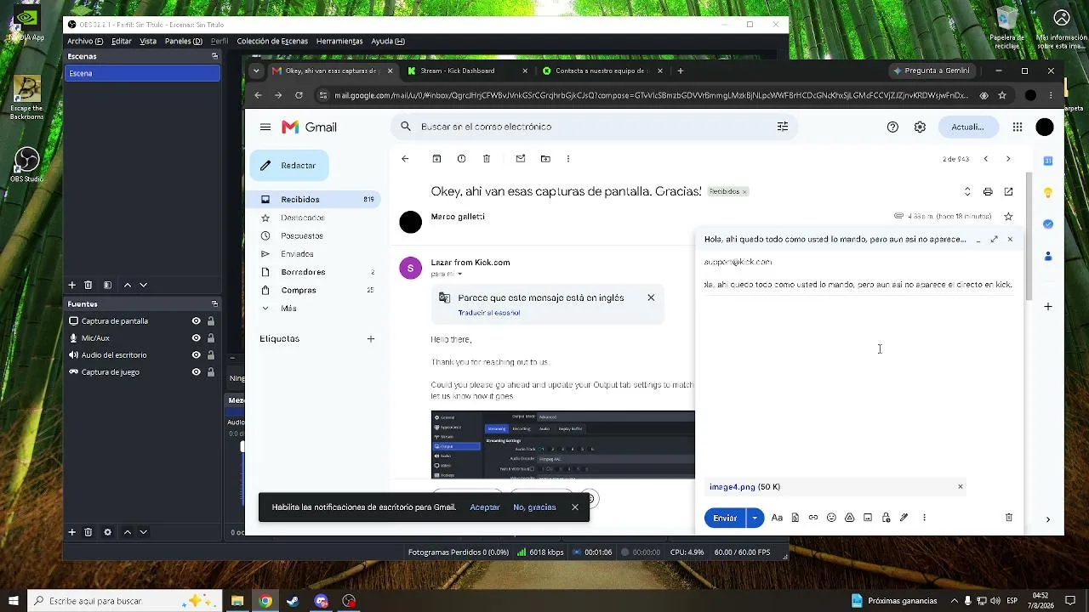
Task: Click Traducir al español link
Action: pyautogui.click(x=489, y=313)
